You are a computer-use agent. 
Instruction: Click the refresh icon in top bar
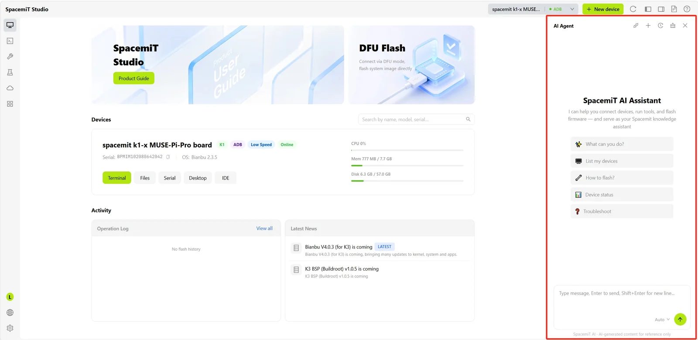click(x=633, y=9)
